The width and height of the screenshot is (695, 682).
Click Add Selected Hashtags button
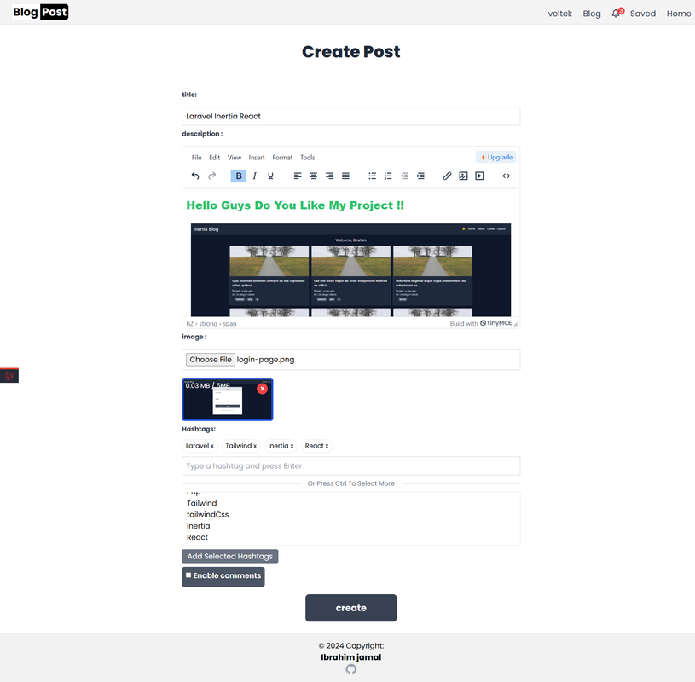point(230,556)
